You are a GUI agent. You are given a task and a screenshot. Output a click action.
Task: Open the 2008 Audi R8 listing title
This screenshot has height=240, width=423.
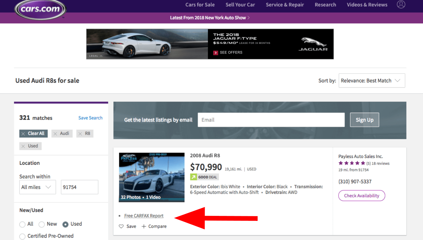[x=205, y=156]
